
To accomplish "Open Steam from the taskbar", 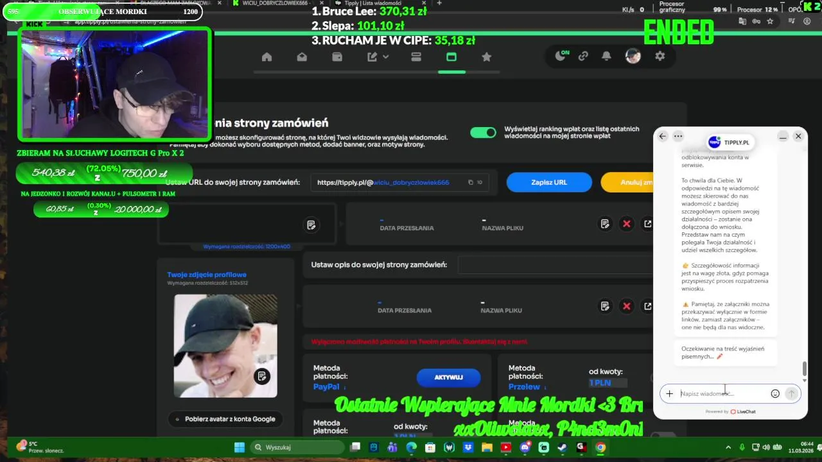I will [562, 447].
